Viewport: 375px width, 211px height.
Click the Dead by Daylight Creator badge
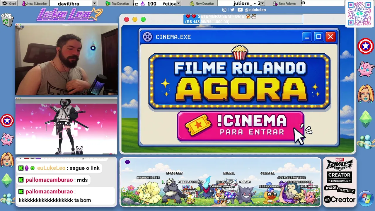click(x=340, y=177)
